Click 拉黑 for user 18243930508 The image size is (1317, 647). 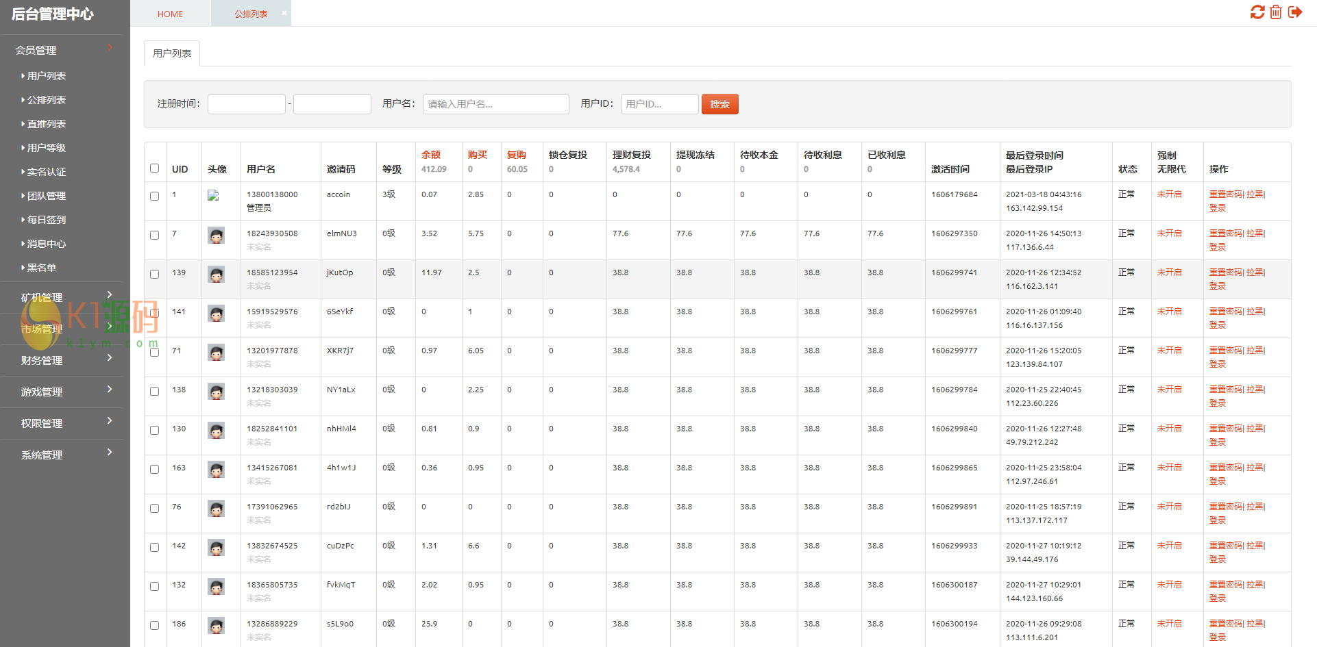click(x=1255, y=233)
